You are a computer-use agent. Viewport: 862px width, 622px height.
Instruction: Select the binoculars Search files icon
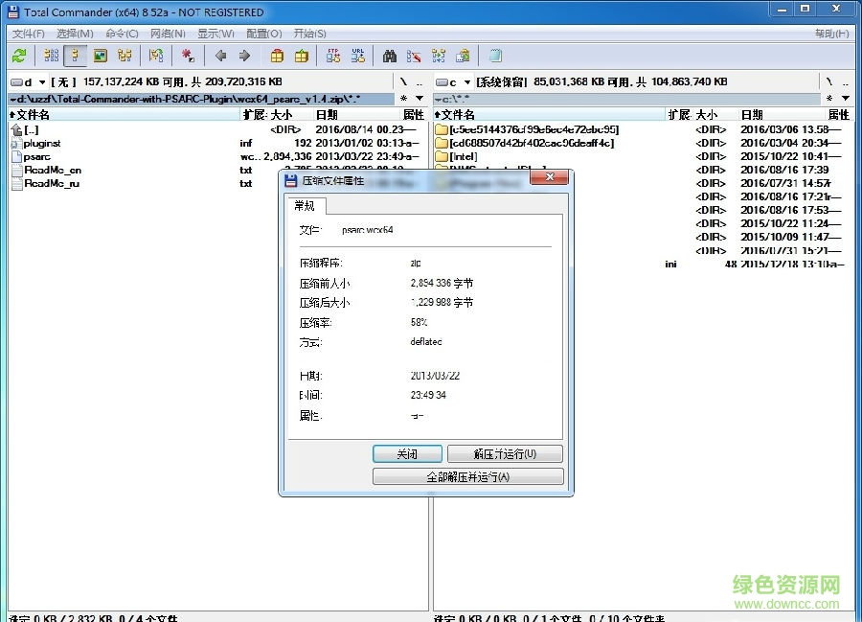pyautogui.click(x=392, y=55)
